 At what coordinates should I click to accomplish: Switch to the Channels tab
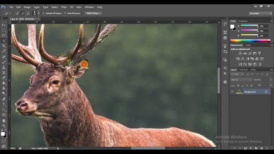(x=244, y=70)
